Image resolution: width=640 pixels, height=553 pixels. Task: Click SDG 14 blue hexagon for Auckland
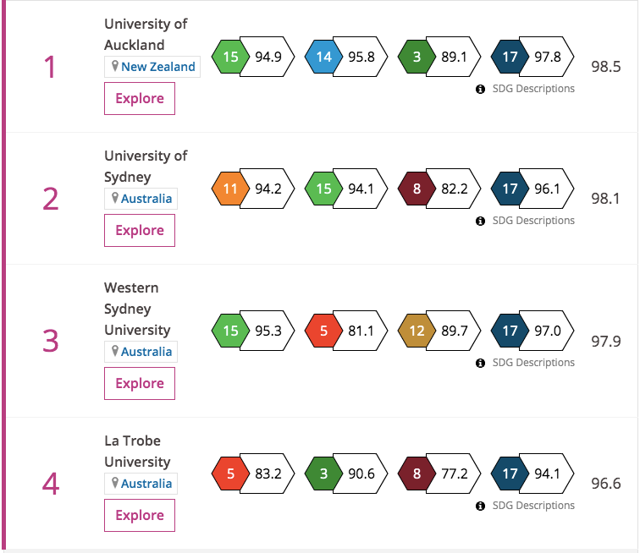tap(323, 57)
